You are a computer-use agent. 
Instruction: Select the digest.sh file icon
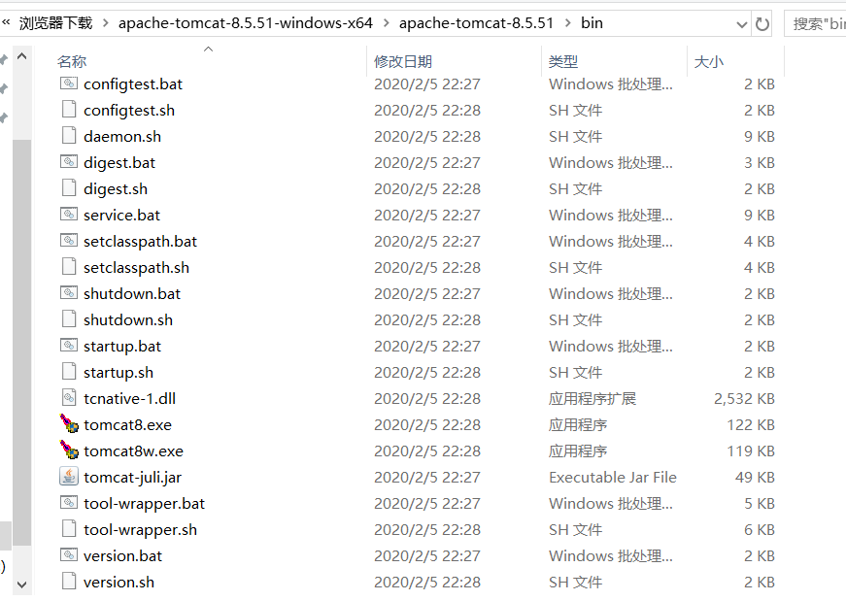tap(69, 188)
